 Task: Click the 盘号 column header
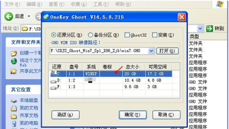74,67
